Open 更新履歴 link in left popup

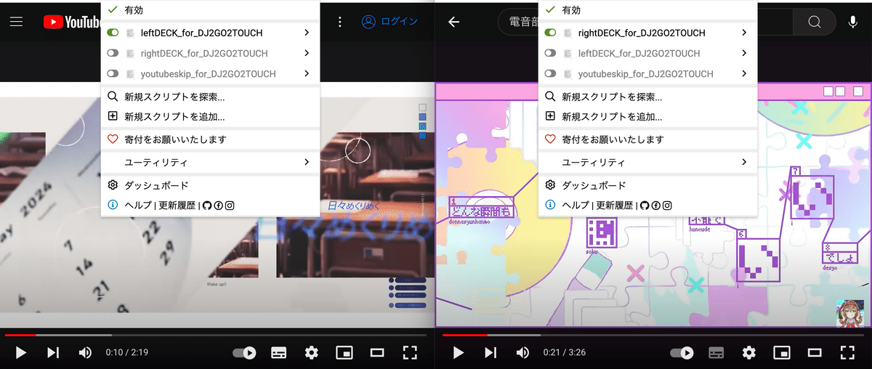[177, 206]
